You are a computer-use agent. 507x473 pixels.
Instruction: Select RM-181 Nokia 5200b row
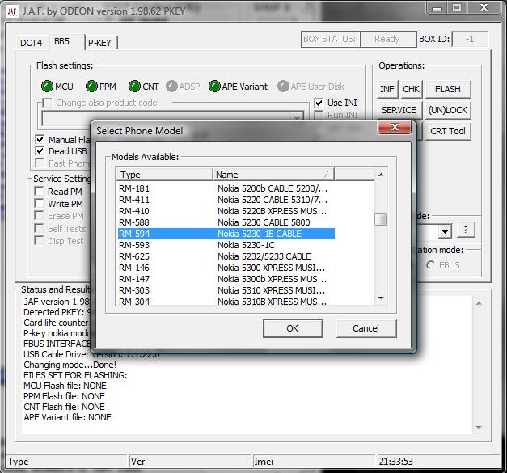tap(226, 188)
